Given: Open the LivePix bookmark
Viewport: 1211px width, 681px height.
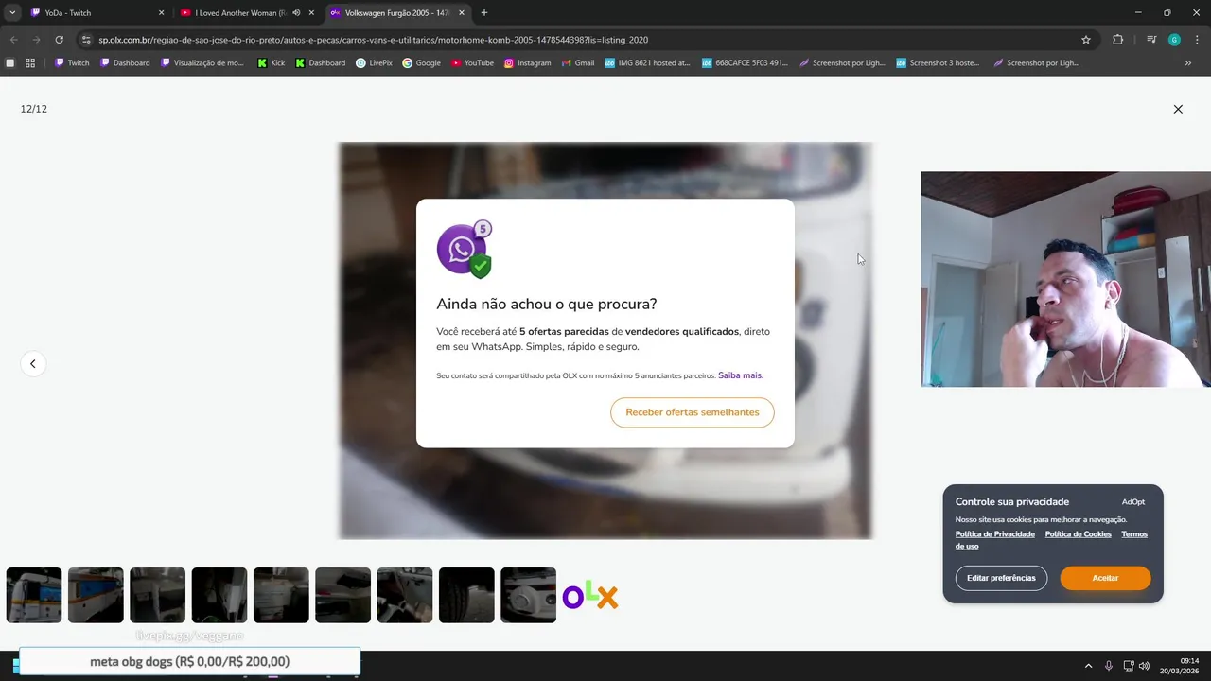Looking at the screenshot, I should click(374, 63).
